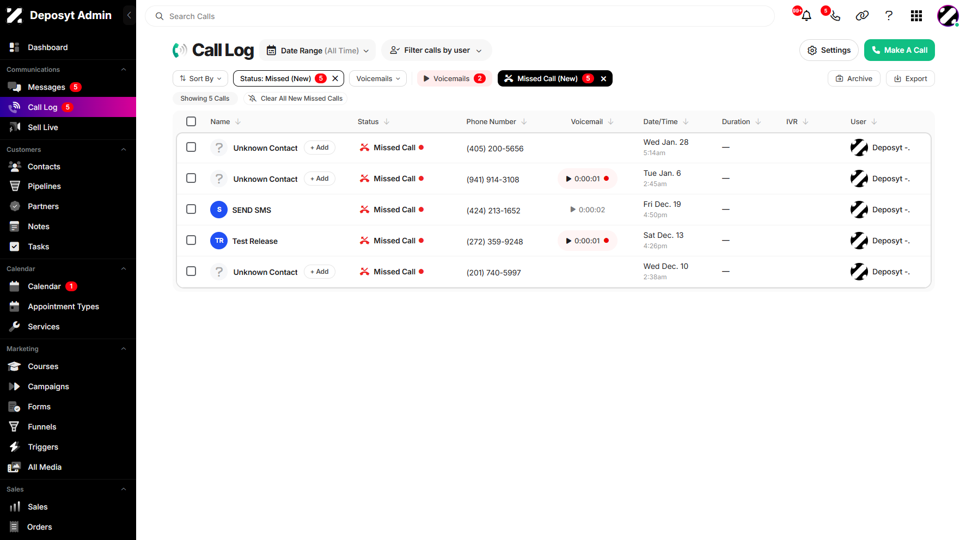Play the voicemail for (424) 213-1652
Screen dimensions: 972x540
point(587,210)
